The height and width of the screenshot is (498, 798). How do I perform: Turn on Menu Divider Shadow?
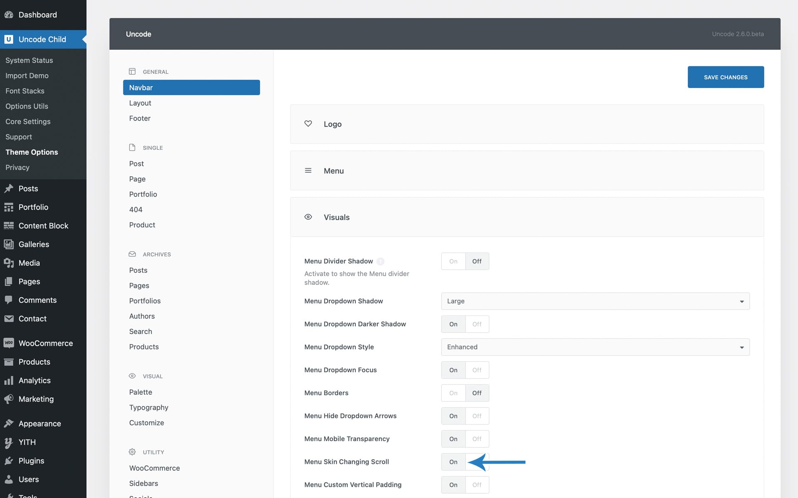[453, 261]
